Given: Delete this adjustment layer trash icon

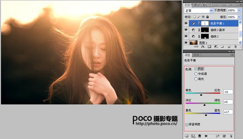Looking at the screenshot, I should (x=231, y=136).
